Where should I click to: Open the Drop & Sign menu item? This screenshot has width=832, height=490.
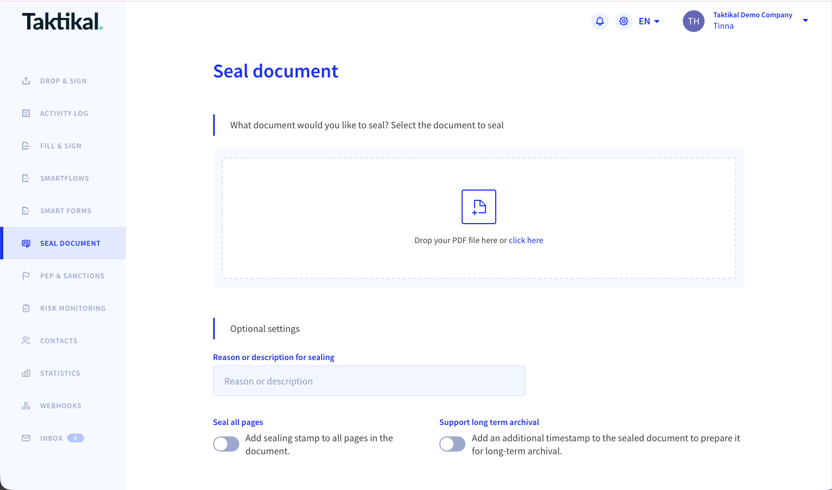pyautogui.click(x=63, y=81)
